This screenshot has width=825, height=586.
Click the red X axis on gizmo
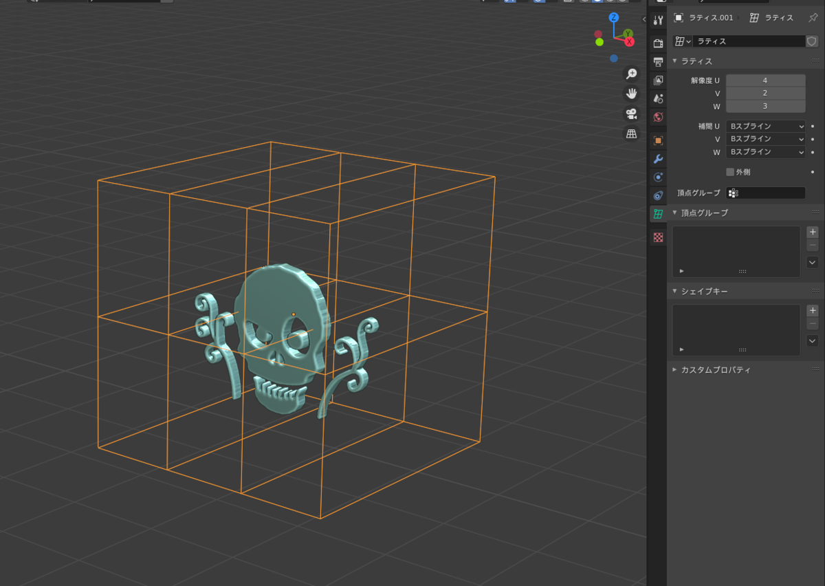(629, 42)
